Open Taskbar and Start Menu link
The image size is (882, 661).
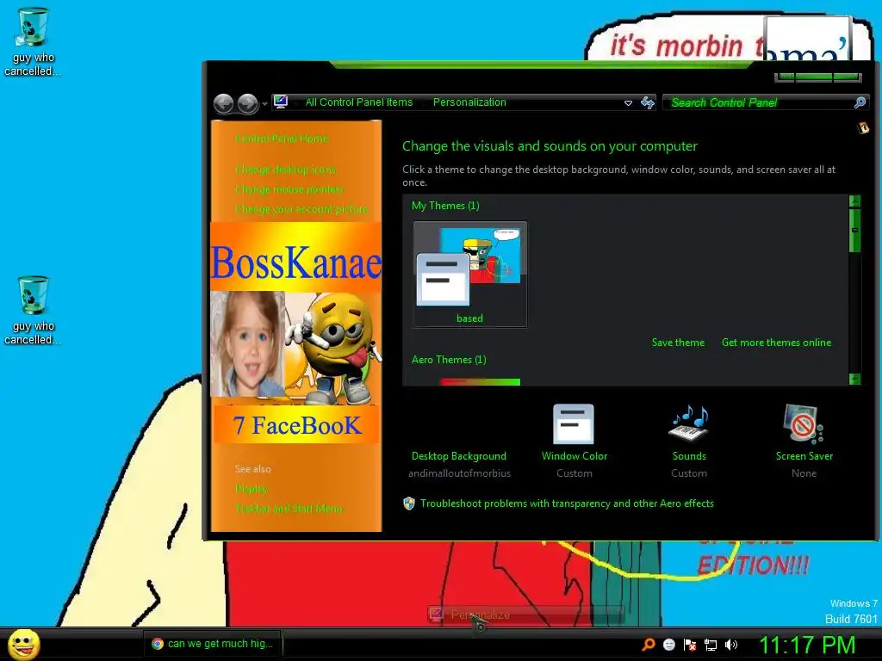pos(289,509)
